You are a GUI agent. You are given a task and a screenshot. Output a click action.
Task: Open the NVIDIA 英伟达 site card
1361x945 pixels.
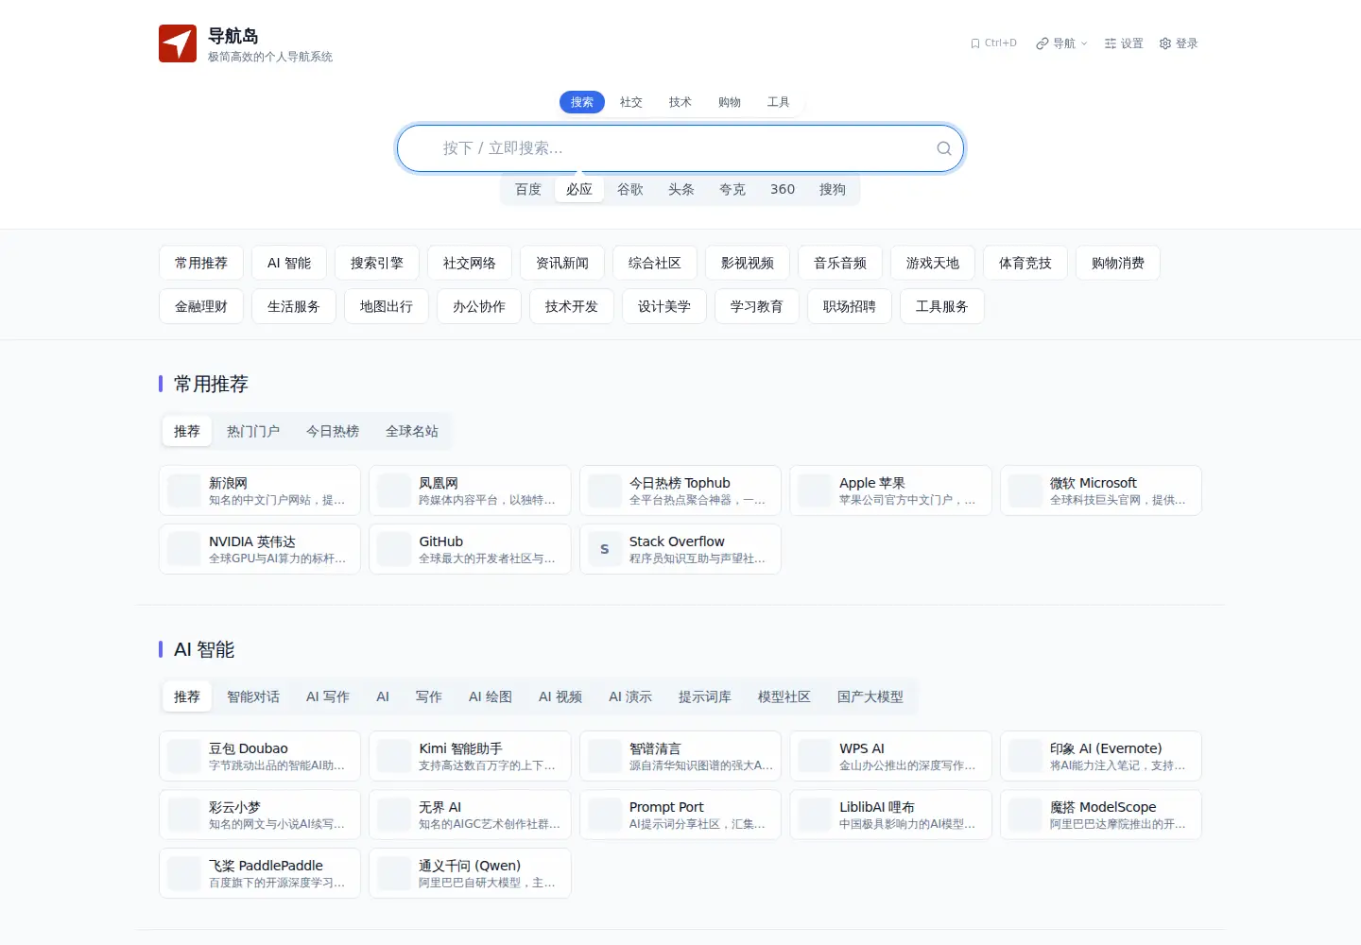click(x=260, y=549)
